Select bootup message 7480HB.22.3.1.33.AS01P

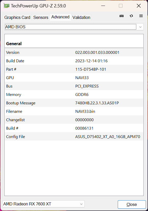[97, 103]
